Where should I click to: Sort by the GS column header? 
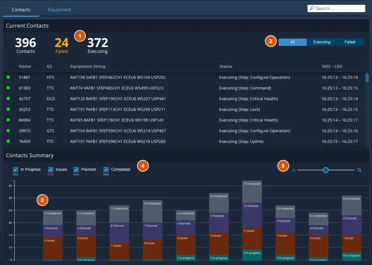coord(49,67)
